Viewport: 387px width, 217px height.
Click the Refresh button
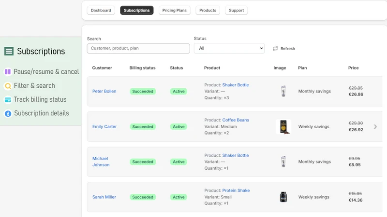[284, 49]
